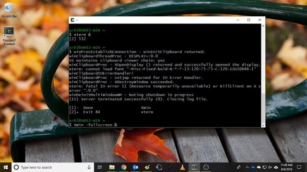Click the "Server terminated successfully" log line
The image size is (307, 172).
pos(138,99)
